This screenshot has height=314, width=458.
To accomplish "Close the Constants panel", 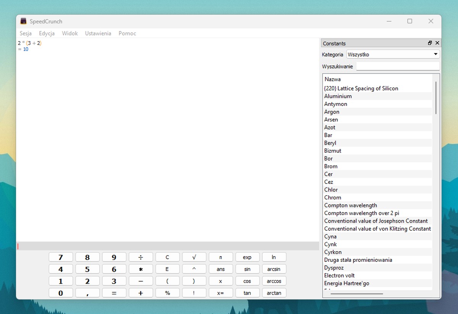I will pos(437,43).
